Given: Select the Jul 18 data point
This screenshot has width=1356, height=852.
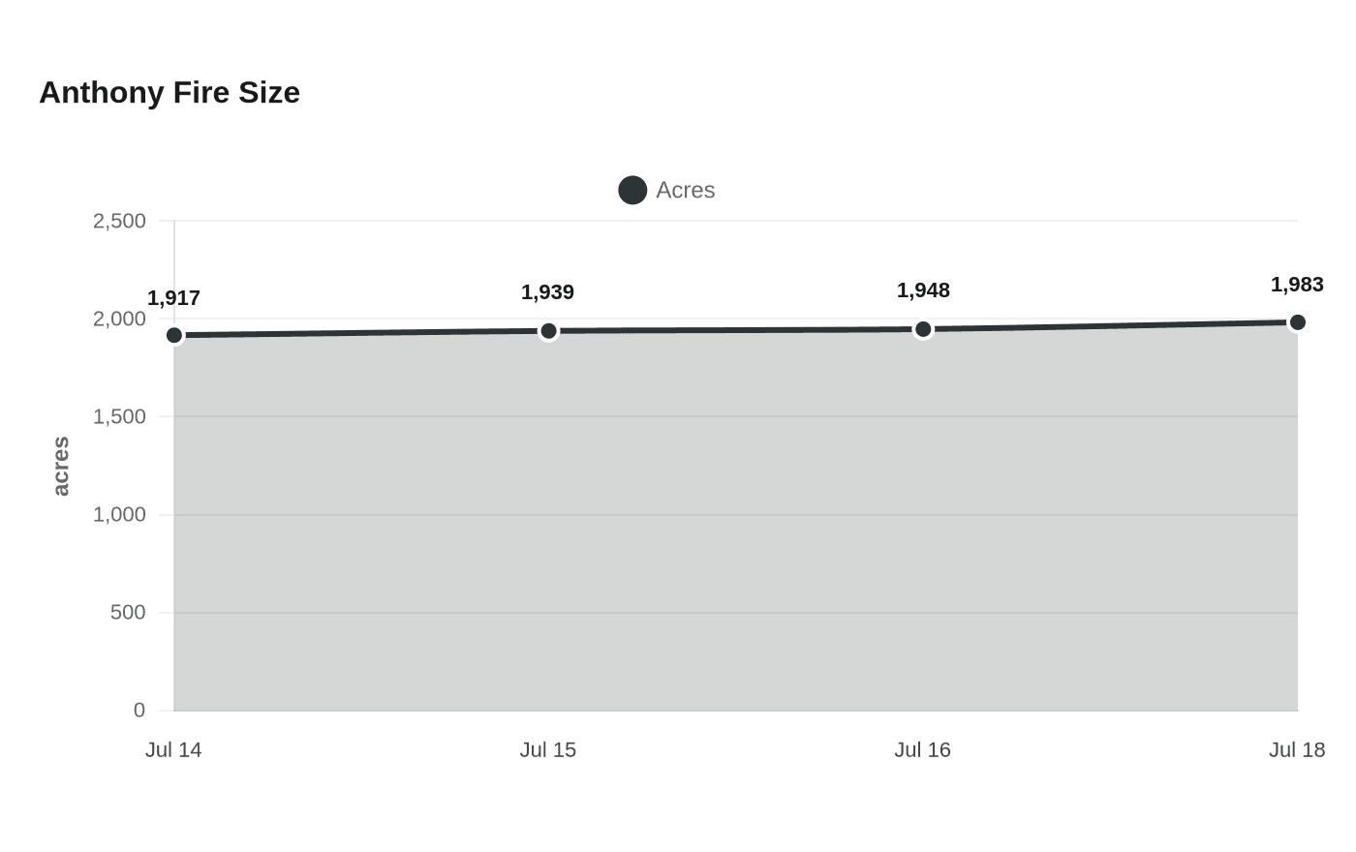Looking at the screenshot, I should tap(1298, 322).
